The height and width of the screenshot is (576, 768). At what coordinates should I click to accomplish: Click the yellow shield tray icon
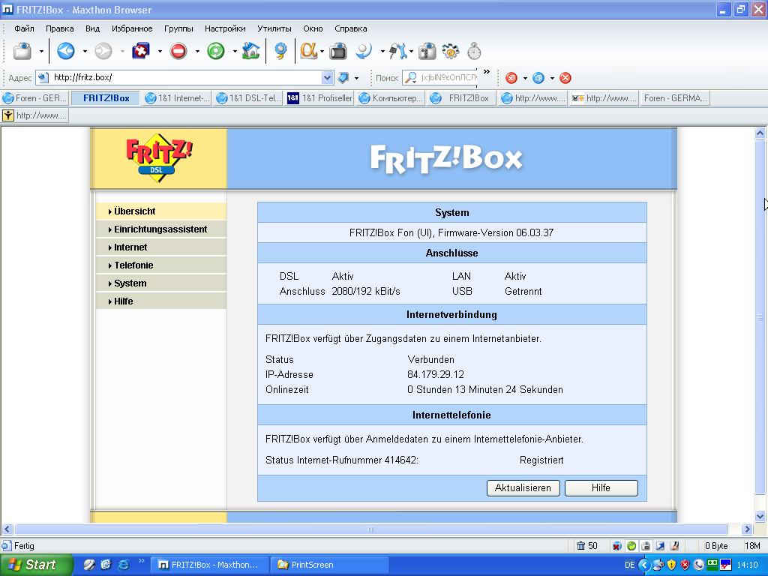click(x=671, y=565)
